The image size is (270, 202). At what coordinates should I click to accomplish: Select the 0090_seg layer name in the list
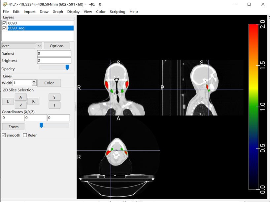coord(17,28)
